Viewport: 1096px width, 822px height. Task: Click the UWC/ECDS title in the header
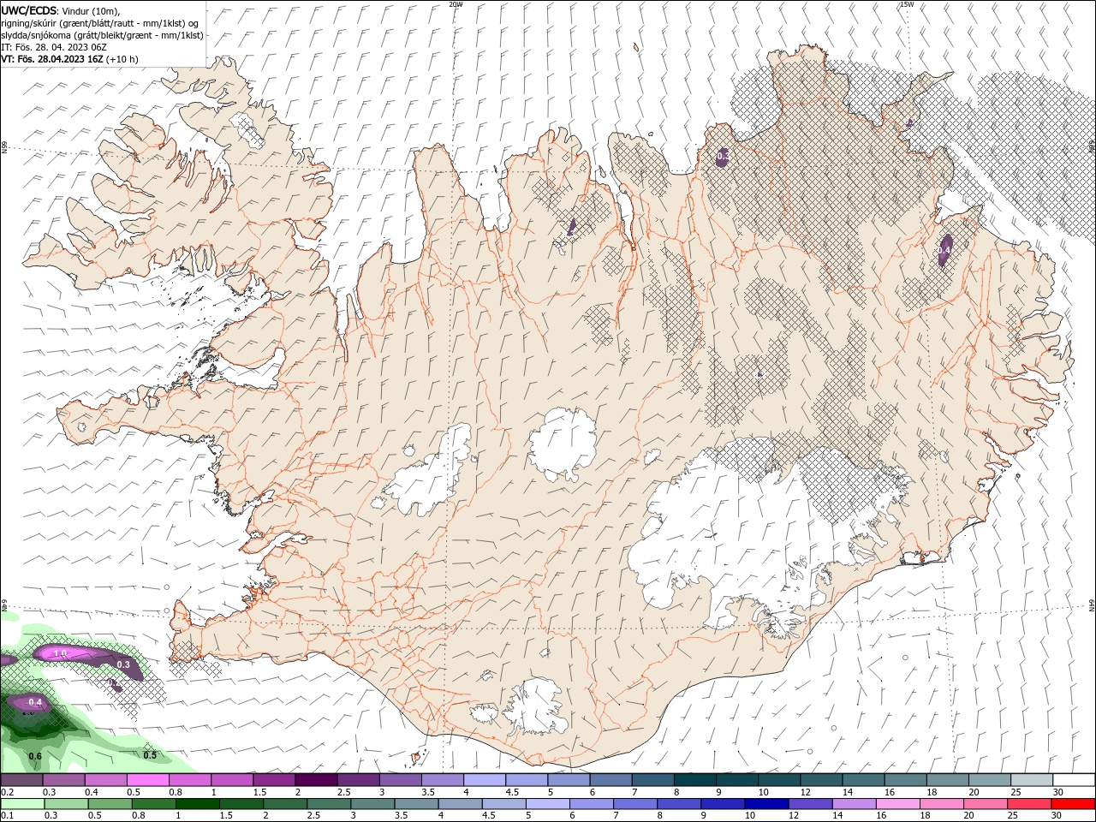(31, 10)
